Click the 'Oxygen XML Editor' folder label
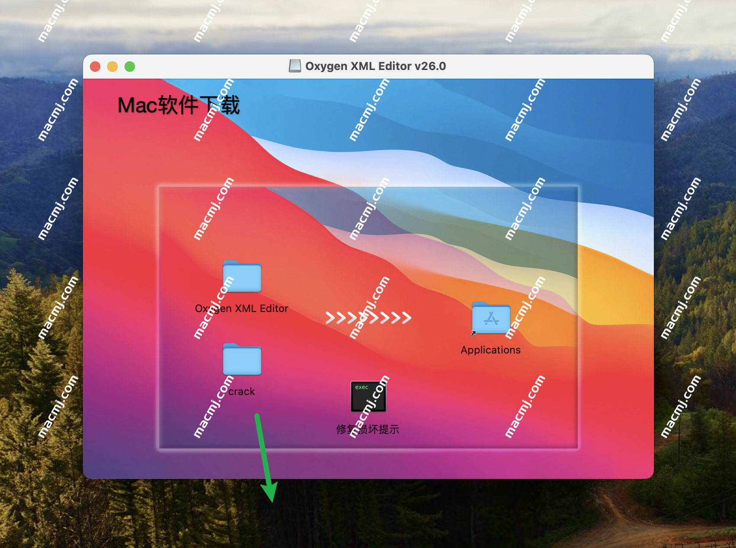 coord(241,309)
